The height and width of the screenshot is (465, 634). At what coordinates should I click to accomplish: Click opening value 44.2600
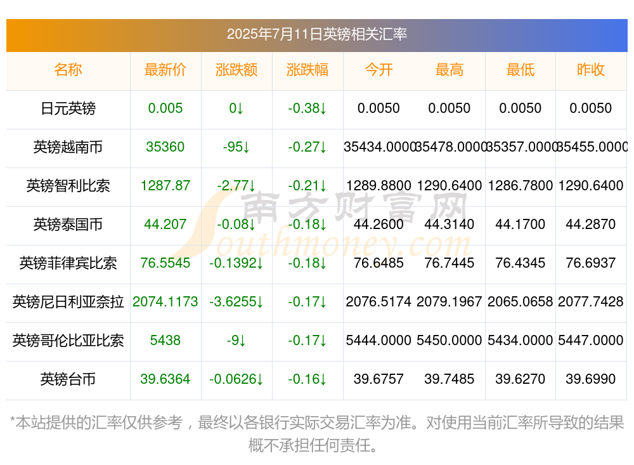tap(378, 224)
